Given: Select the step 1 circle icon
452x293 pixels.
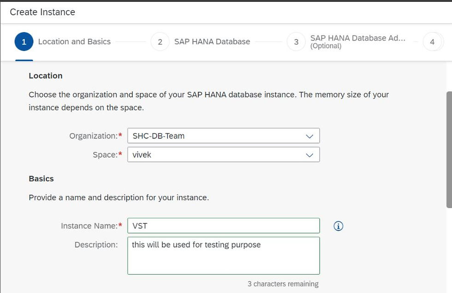Looking at the screenshot, I should (24, 42).
